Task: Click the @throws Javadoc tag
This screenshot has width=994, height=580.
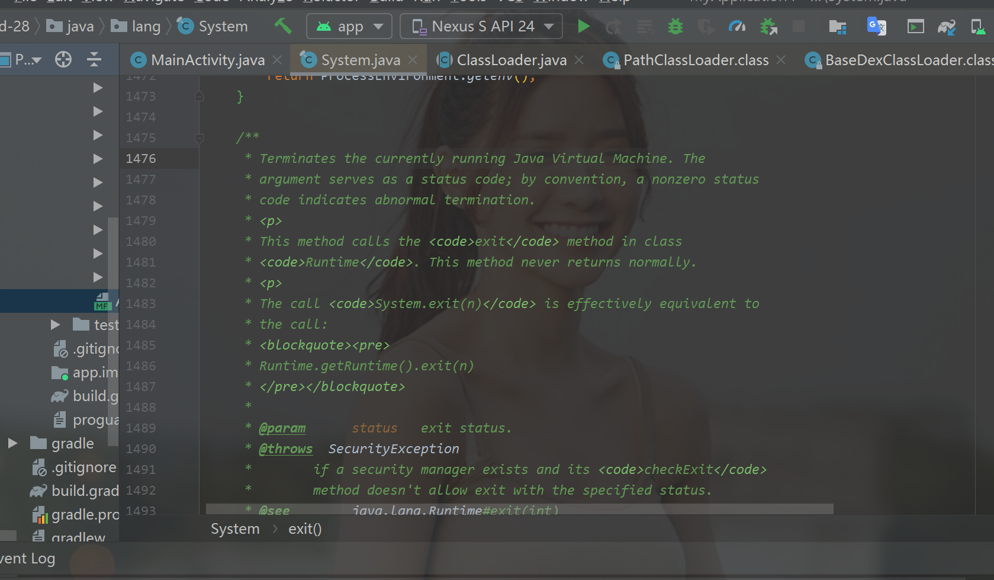Action: click(286, 448)
